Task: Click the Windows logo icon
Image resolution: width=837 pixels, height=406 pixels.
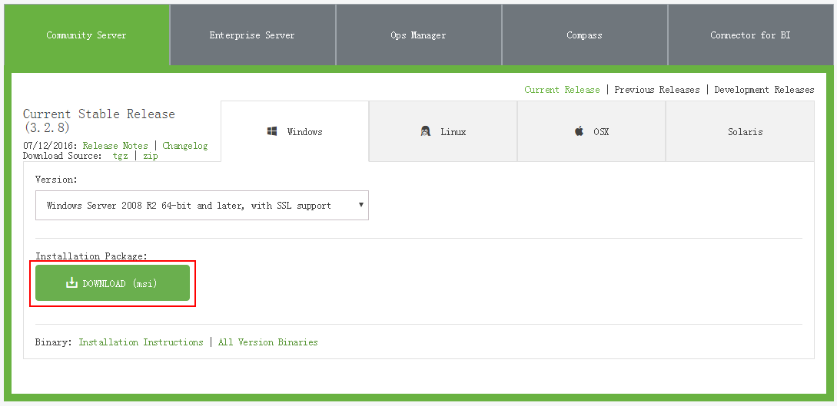Action: [x=272, y=131]
